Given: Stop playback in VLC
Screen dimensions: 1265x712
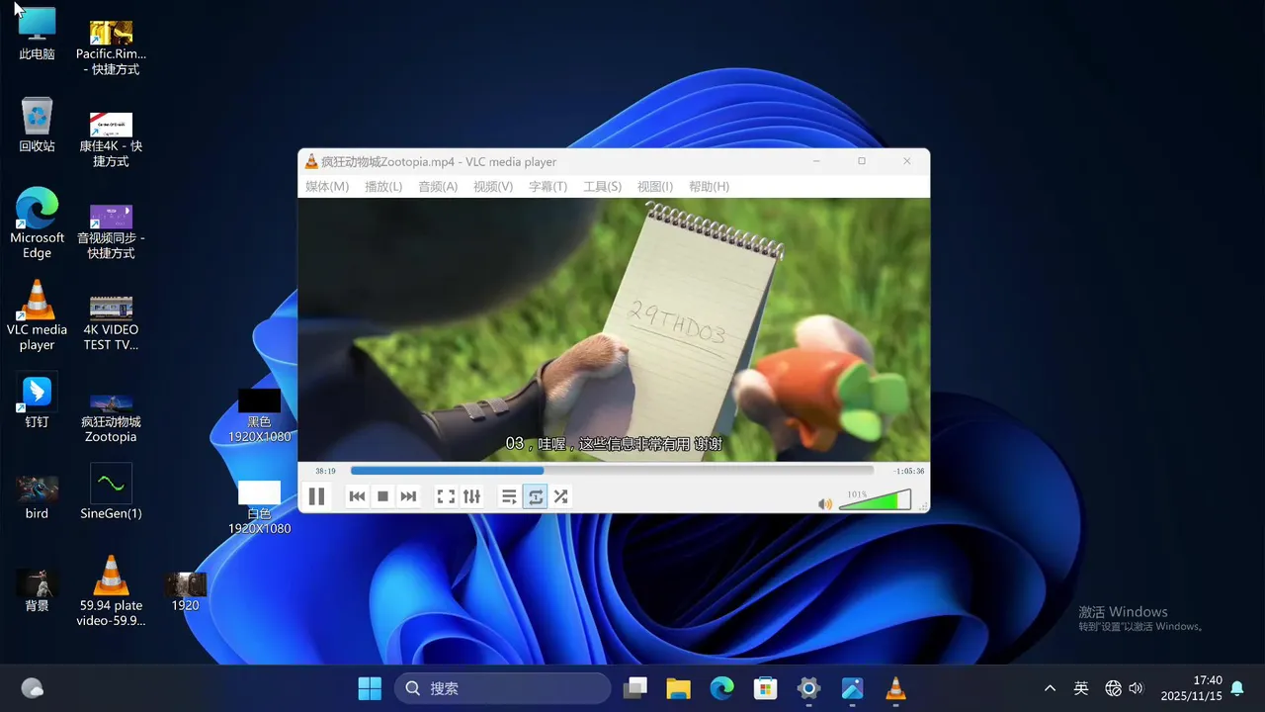Looking at the screenshot, I should 382,496.
